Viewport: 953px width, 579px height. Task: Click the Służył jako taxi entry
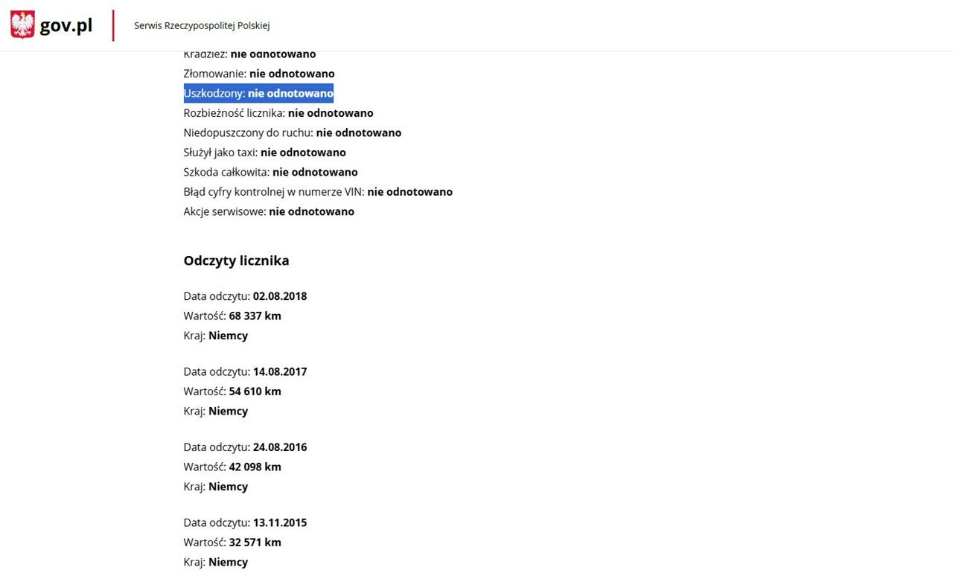[264, 153]
